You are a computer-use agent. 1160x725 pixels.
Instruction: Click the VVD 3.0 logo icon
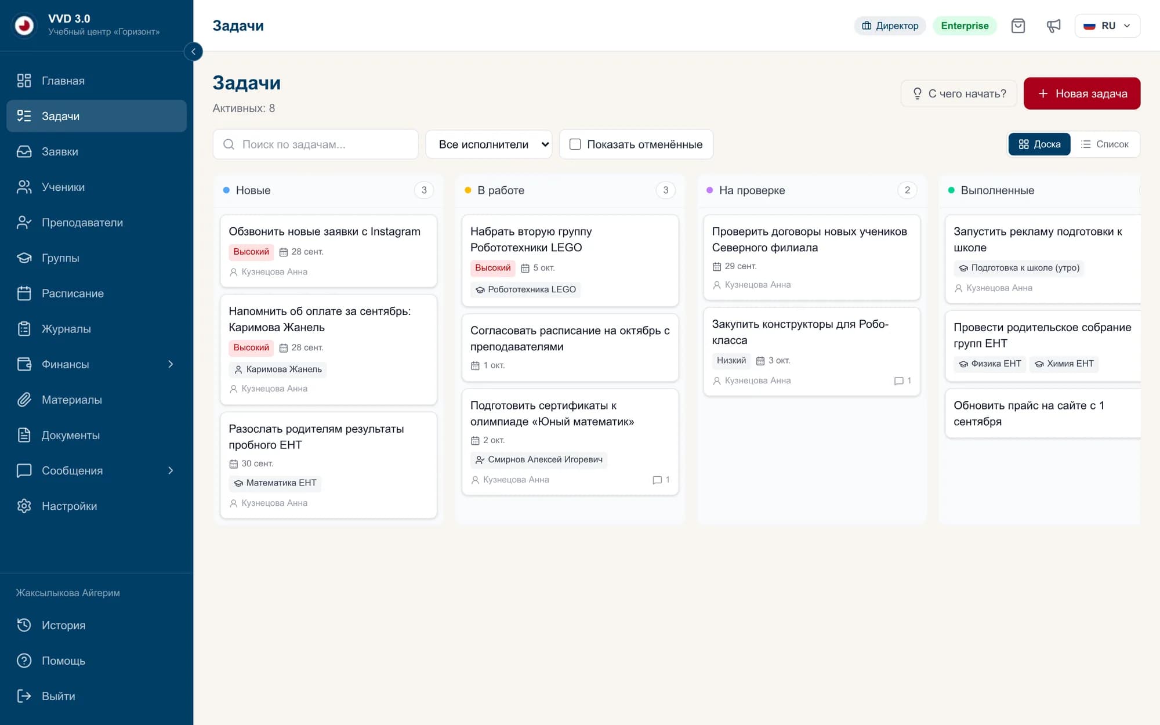pyautogui.click(x=24, y=25)
